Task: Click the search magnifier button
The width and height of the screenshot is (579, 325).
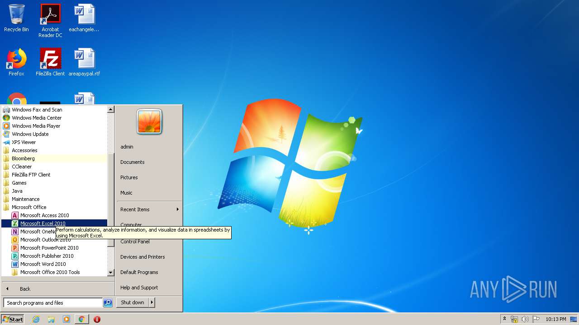Action: pyautogui.click(x=108, y=303)
